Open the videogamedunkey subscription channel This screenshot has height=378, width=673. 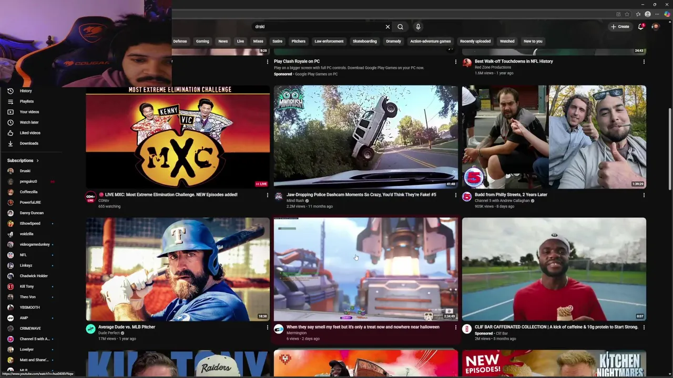(35, 245)
